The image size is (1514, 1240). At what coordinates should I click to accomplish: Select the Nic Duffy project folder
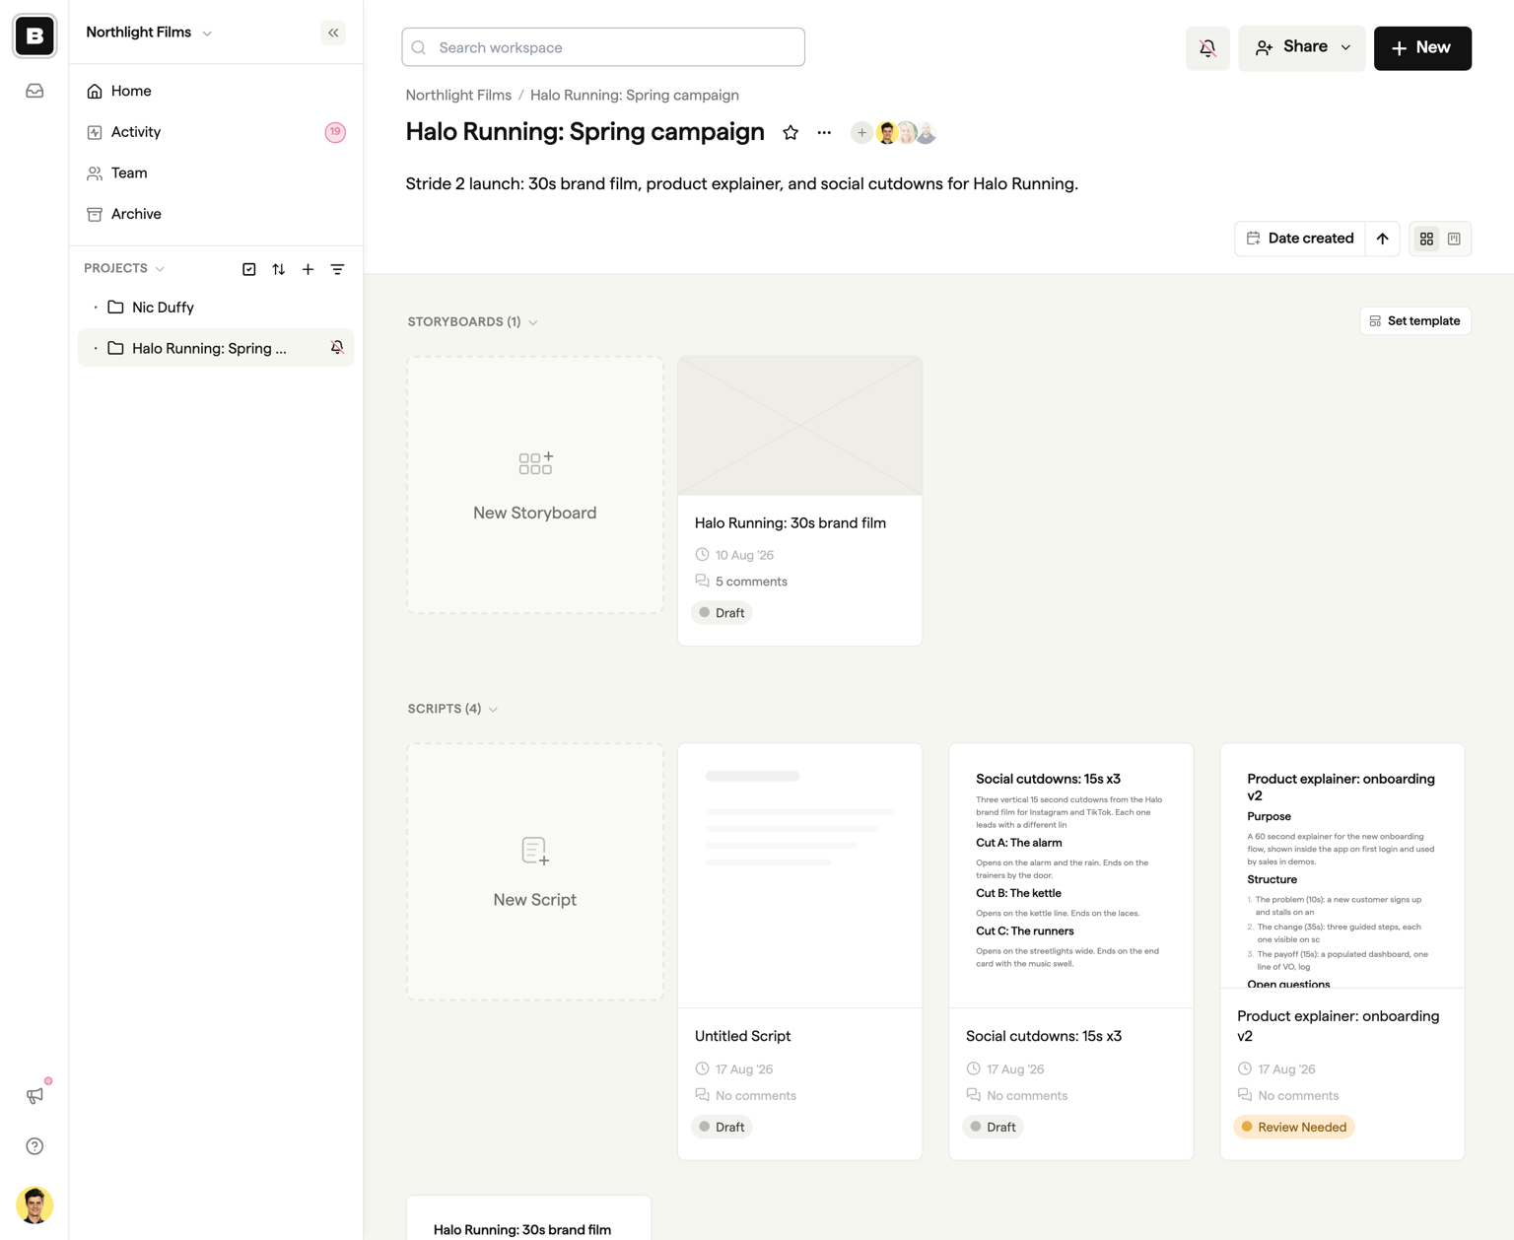click(x=216, y=308)
